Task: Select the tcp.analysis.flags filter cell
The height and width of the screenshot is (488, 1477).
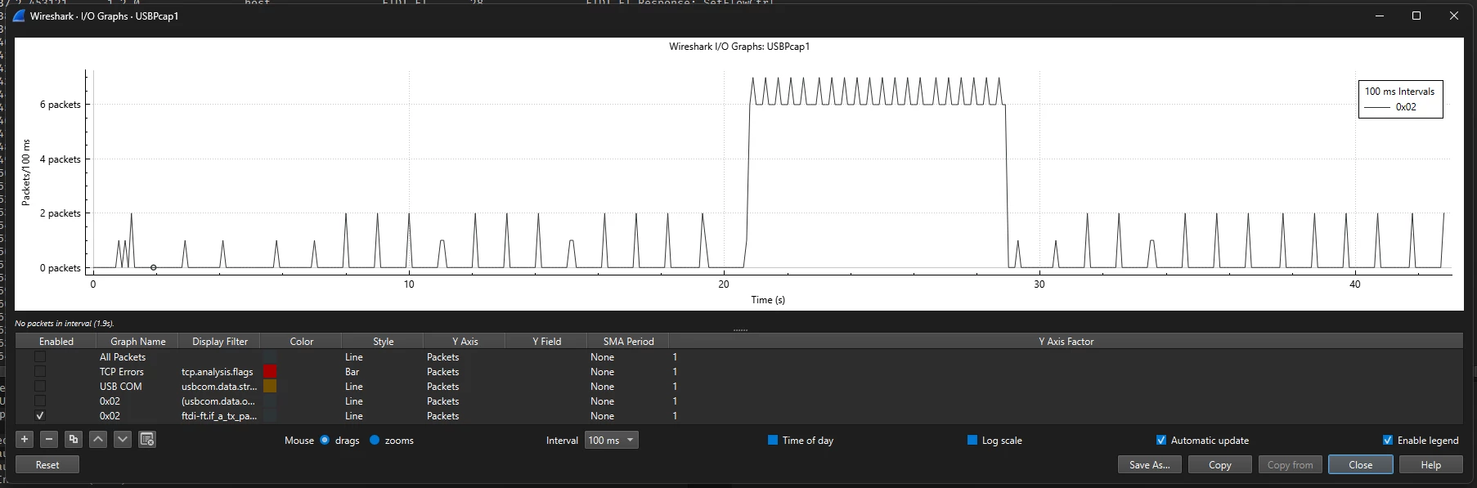Action: pos(218,372)
